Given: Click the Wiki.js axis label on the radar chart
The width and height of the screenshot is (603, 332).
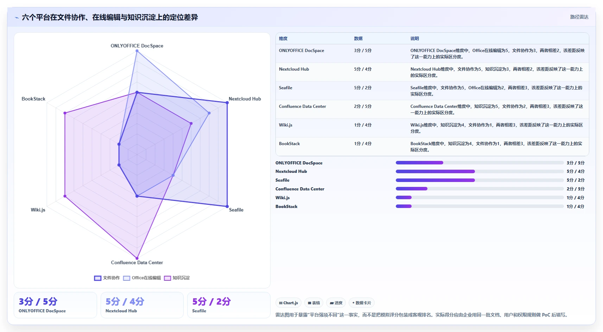Looking at the screenshot, I should click(38, 210).
